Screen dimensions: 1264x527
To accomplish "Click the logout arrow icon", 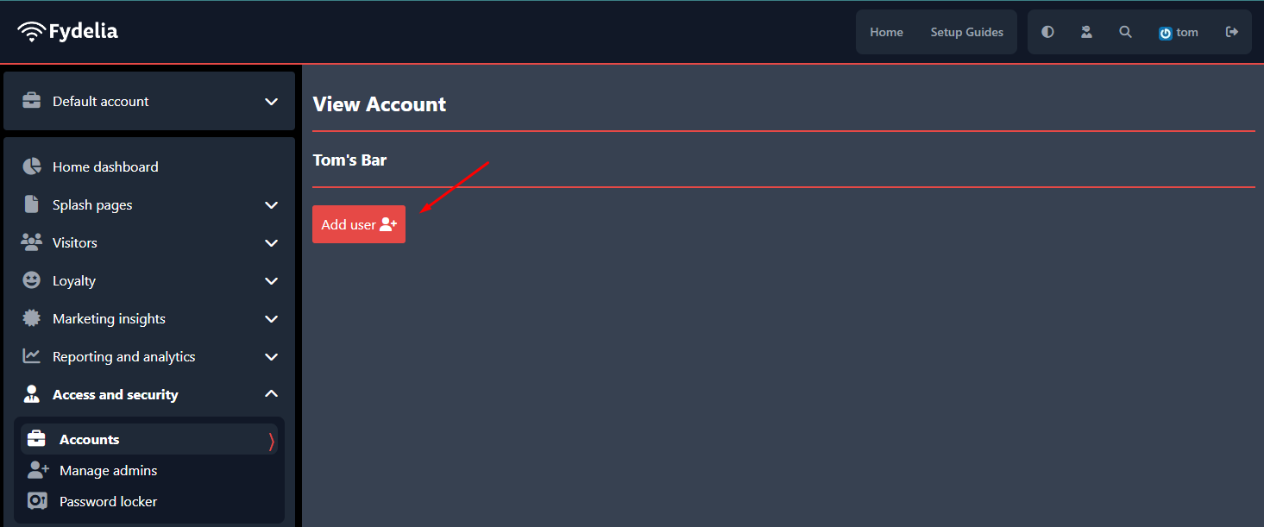I will 1232,32.
